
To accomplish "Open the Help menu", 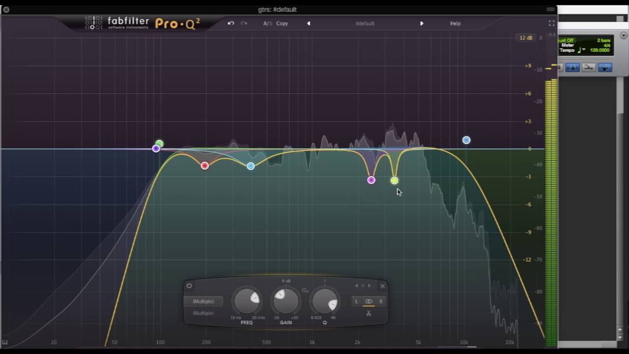I will point(455,23).
